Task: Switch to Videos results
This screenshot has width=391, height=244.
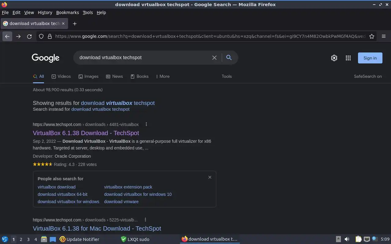Action: point(61,77)
